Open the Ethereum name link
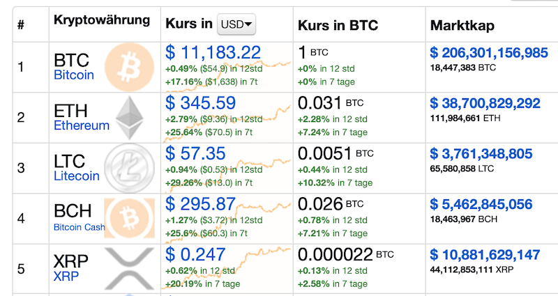This screenshot has width=558, height=296. pos(81,126)
